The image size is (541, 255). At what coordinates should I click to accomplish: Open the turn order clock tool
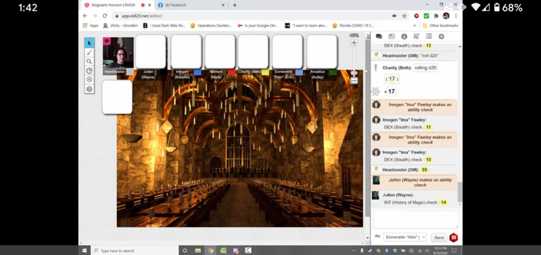click(89, 71)
